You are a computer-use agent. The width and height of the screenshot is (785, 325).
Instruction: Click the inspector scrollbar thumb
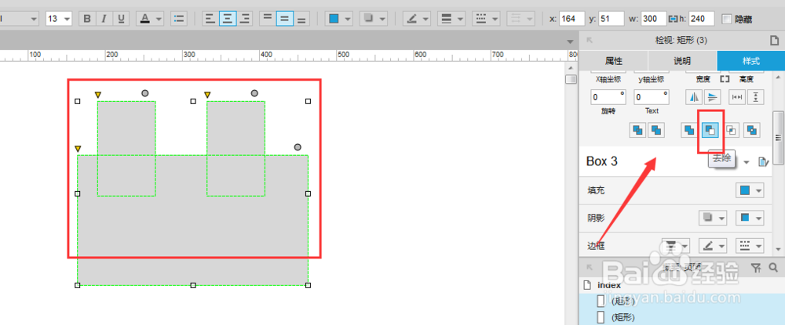click(x=779, y=137)
